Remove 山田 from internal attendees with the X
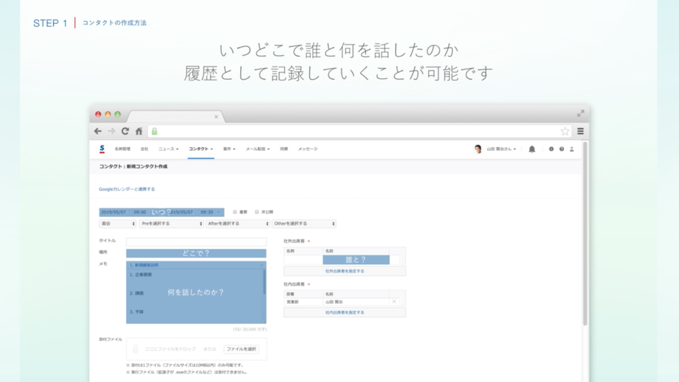 point(394,302)
